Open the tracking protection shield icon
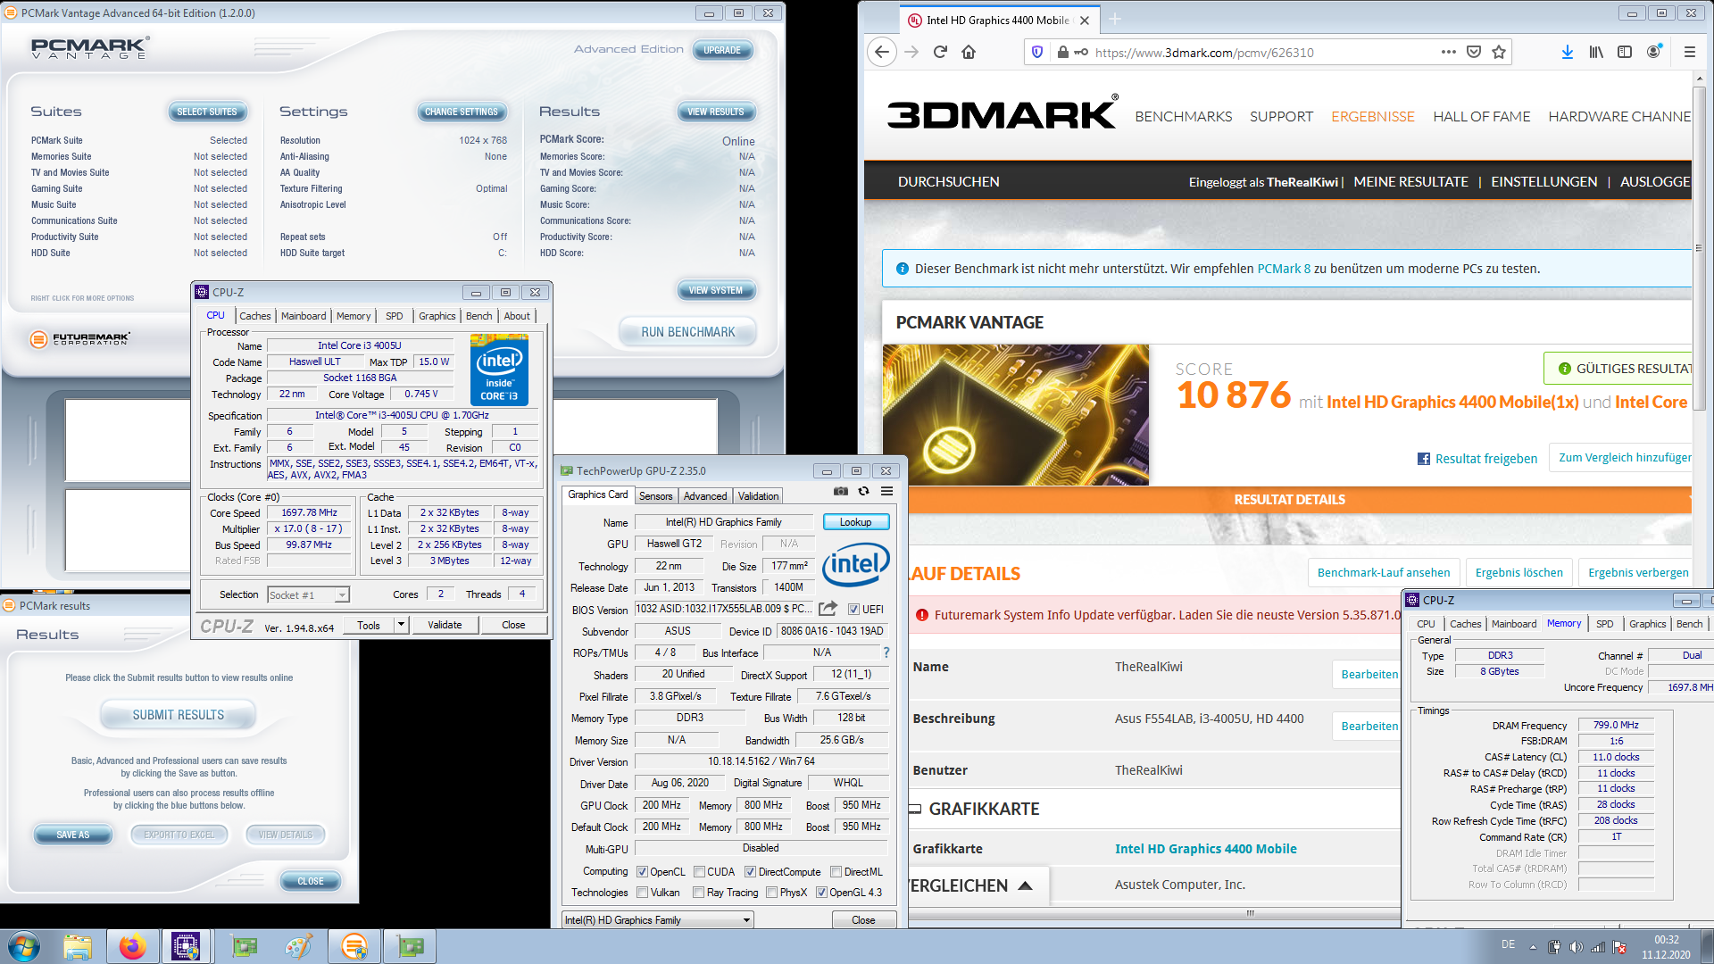The width and height of the screenshot is (1714, 964). coord(1037,52)
